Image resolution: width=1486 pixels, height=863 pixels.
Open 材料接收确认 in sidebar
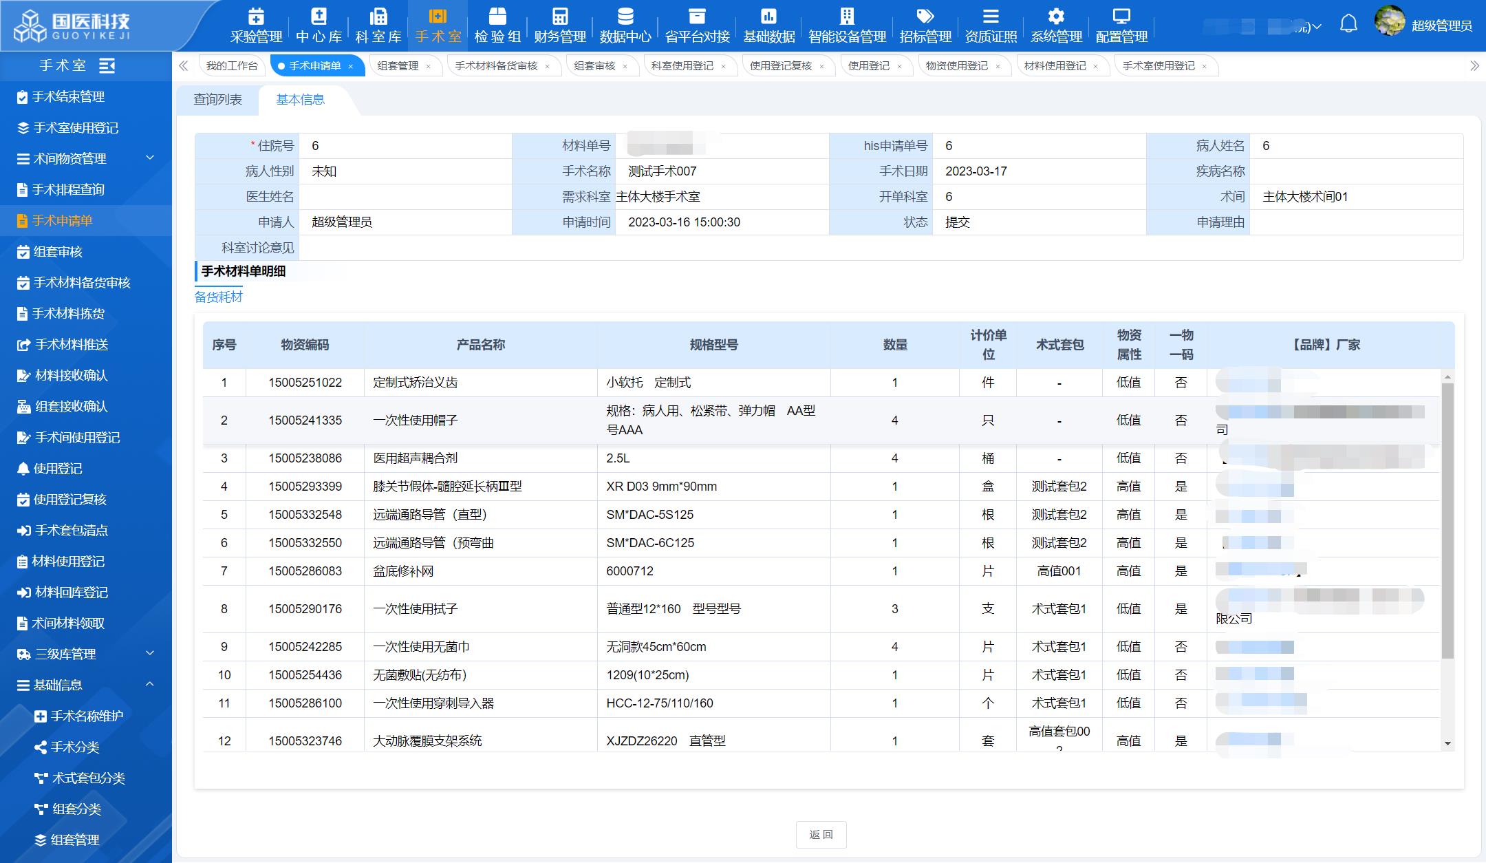click(x=86, y=375)
